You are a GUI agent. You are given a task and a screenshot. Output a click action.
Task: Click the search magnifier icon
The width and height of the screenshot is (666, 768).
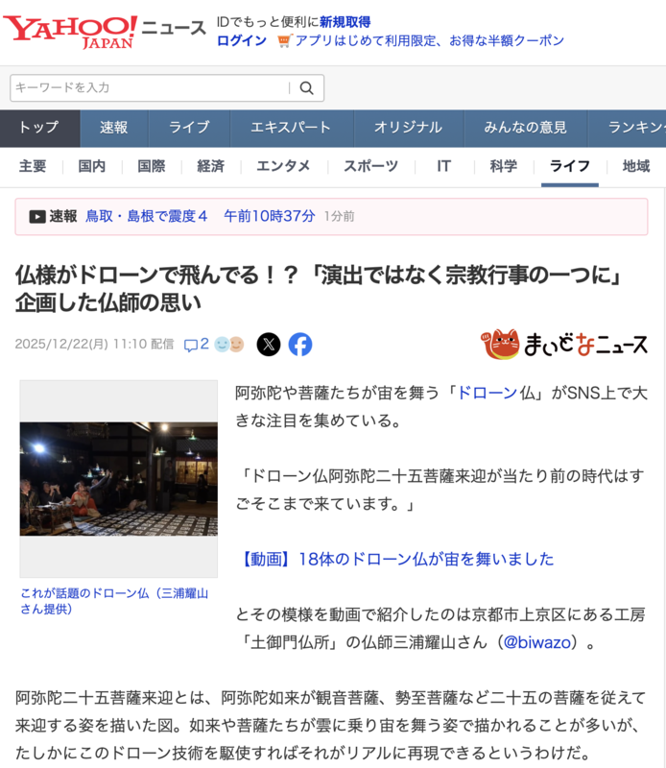pos(307,88)
